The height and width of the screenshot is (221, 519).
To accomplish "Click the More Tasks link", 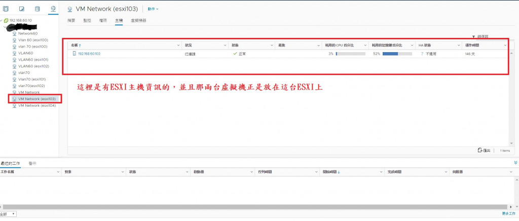I will tap(509, 214).
